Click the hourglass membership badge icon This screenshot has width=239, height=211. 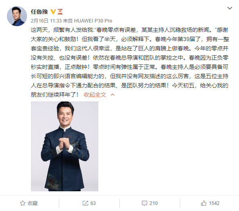[x=60, y=12]
